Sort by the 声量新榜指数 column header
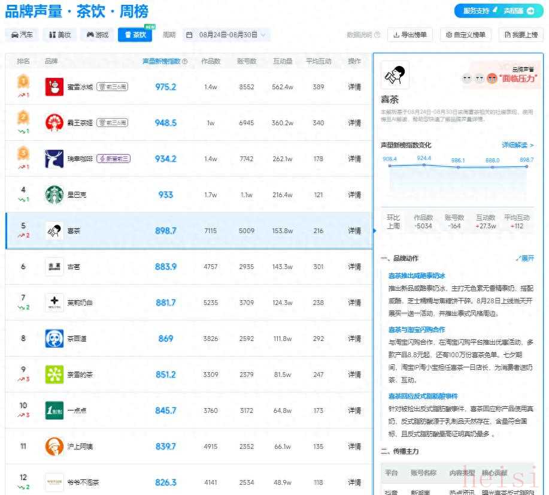 pos(162,61)
